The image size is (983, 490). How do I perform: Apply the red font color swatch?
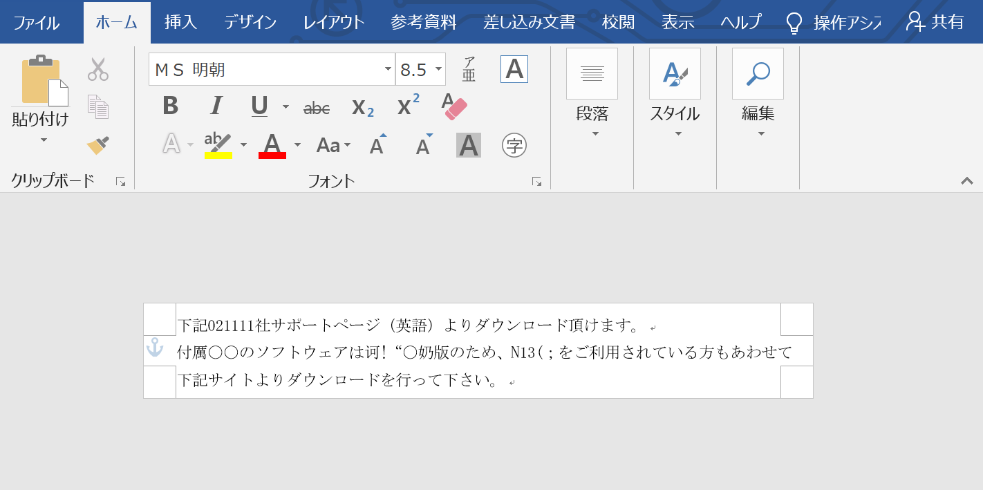[x=272, y=145]
